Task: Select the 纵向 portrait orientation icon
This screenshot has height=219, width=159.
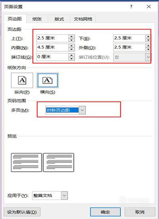Action: [x=22, y=80]
